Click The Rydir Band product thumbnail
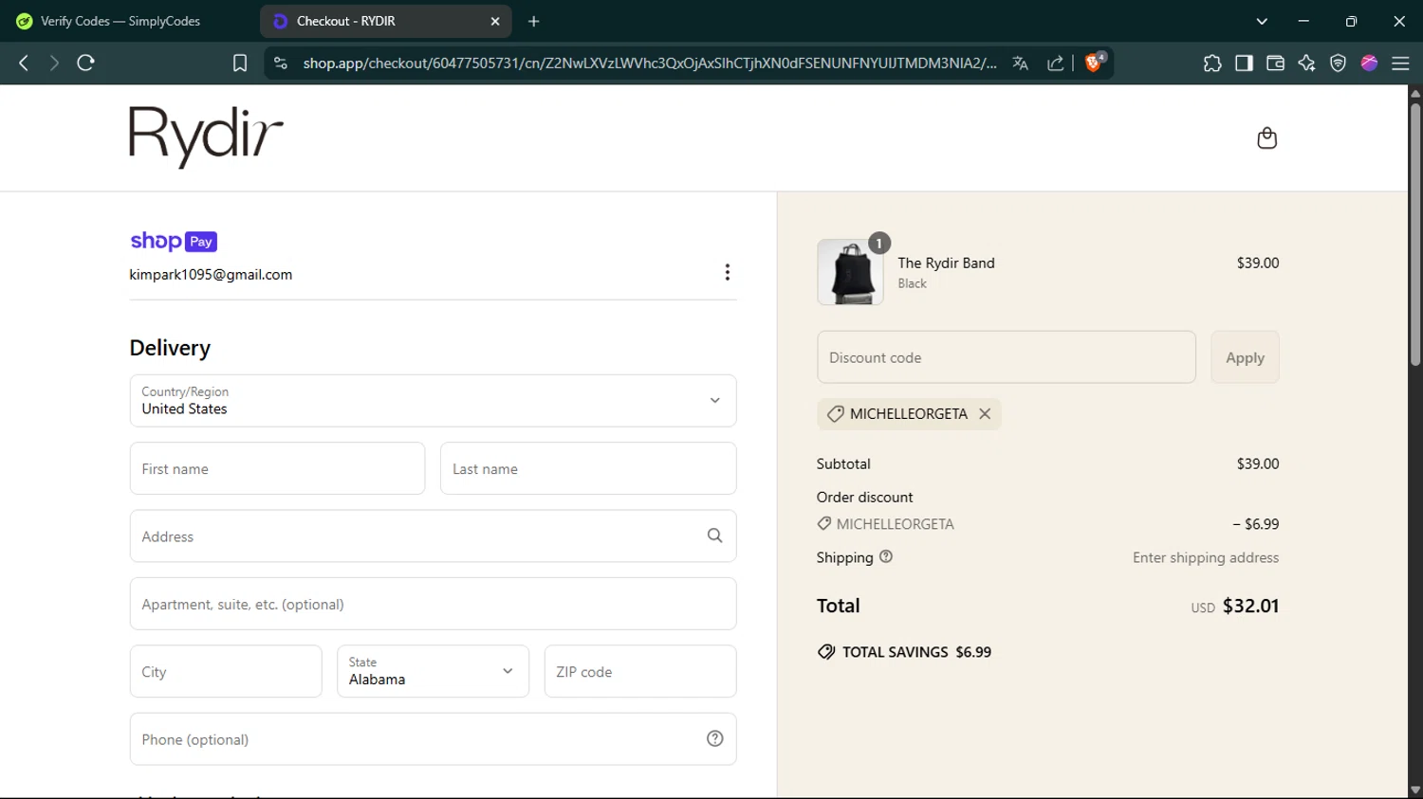The width and height of the screenshot is (1423, 799). pos(850,272)
